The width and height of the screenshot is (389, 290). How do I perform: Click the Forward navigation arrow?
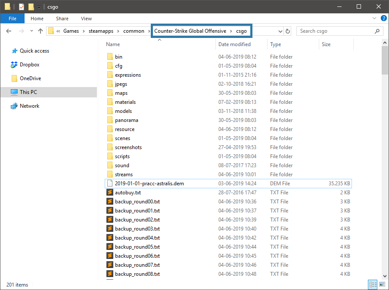pos(22,31)
